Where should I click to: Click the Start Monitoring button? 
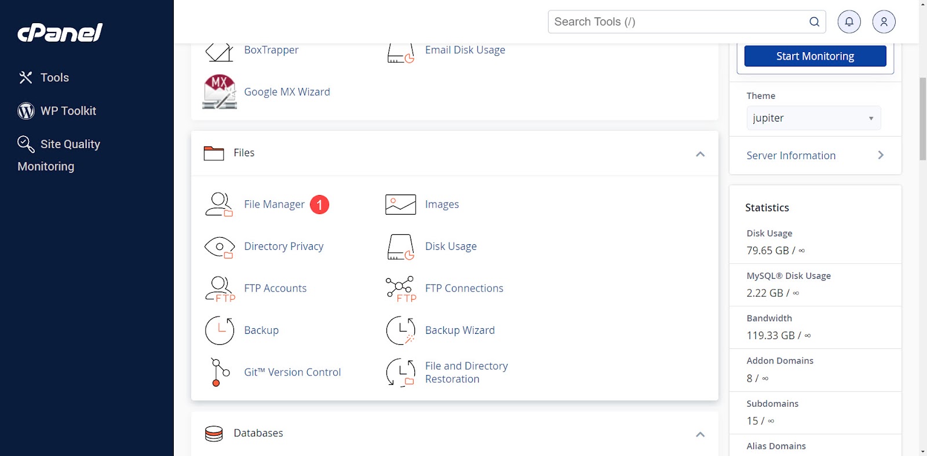[x=815, y=56]
